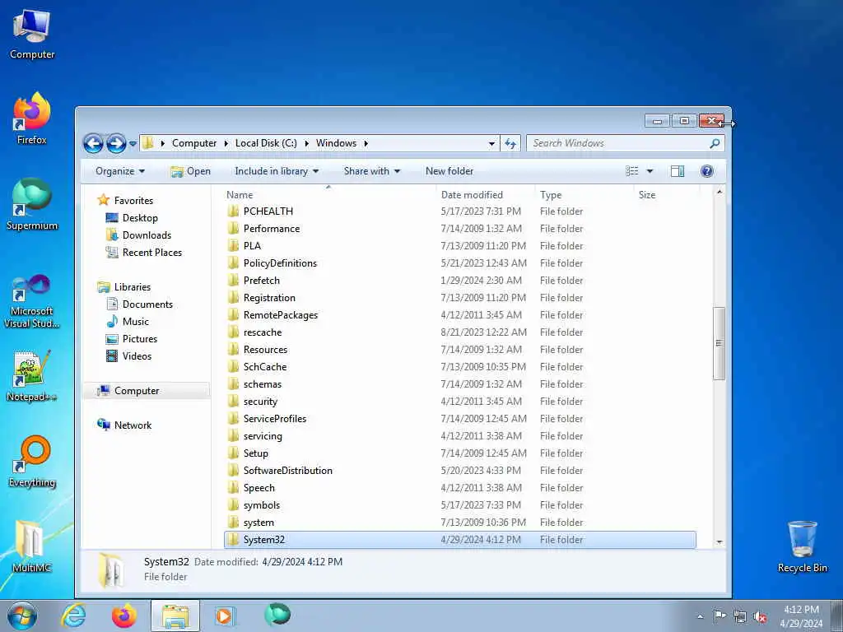The image size is (843, 632).
Task: Select Desktop under Favorites
Action: tap(140, 217)
